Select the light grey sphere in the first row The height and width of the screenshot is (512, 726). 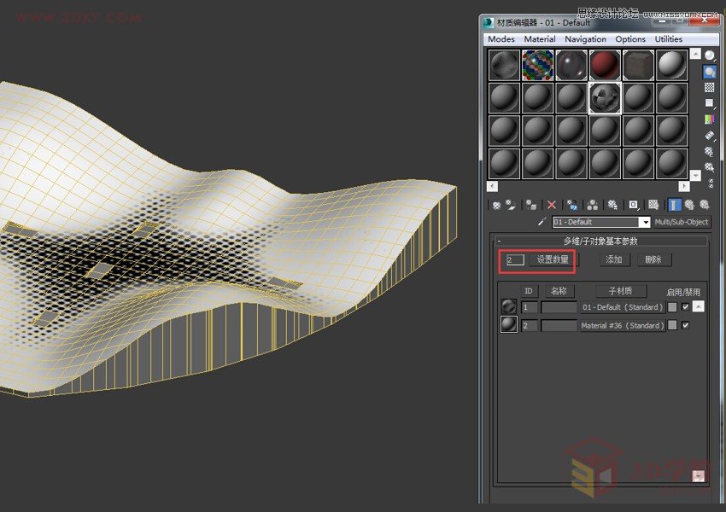pyautogui.click(x=671, y=65)
